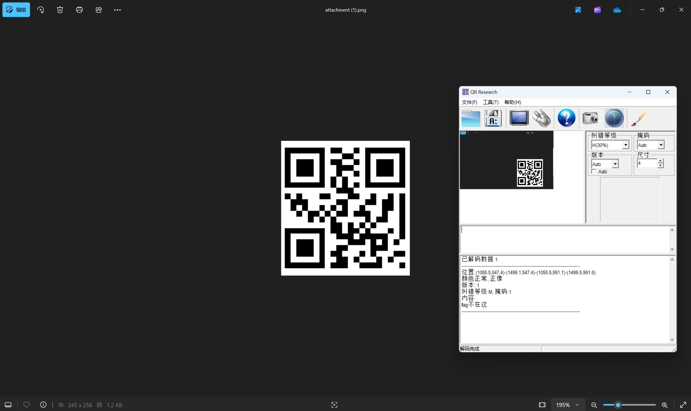
Task: Click the attachment (1).png title
Action: 345,10
